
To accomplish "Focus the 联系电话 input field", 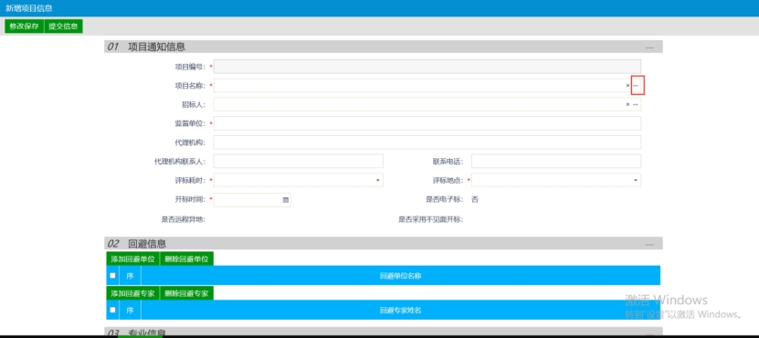I will click(x=556, y=161).
